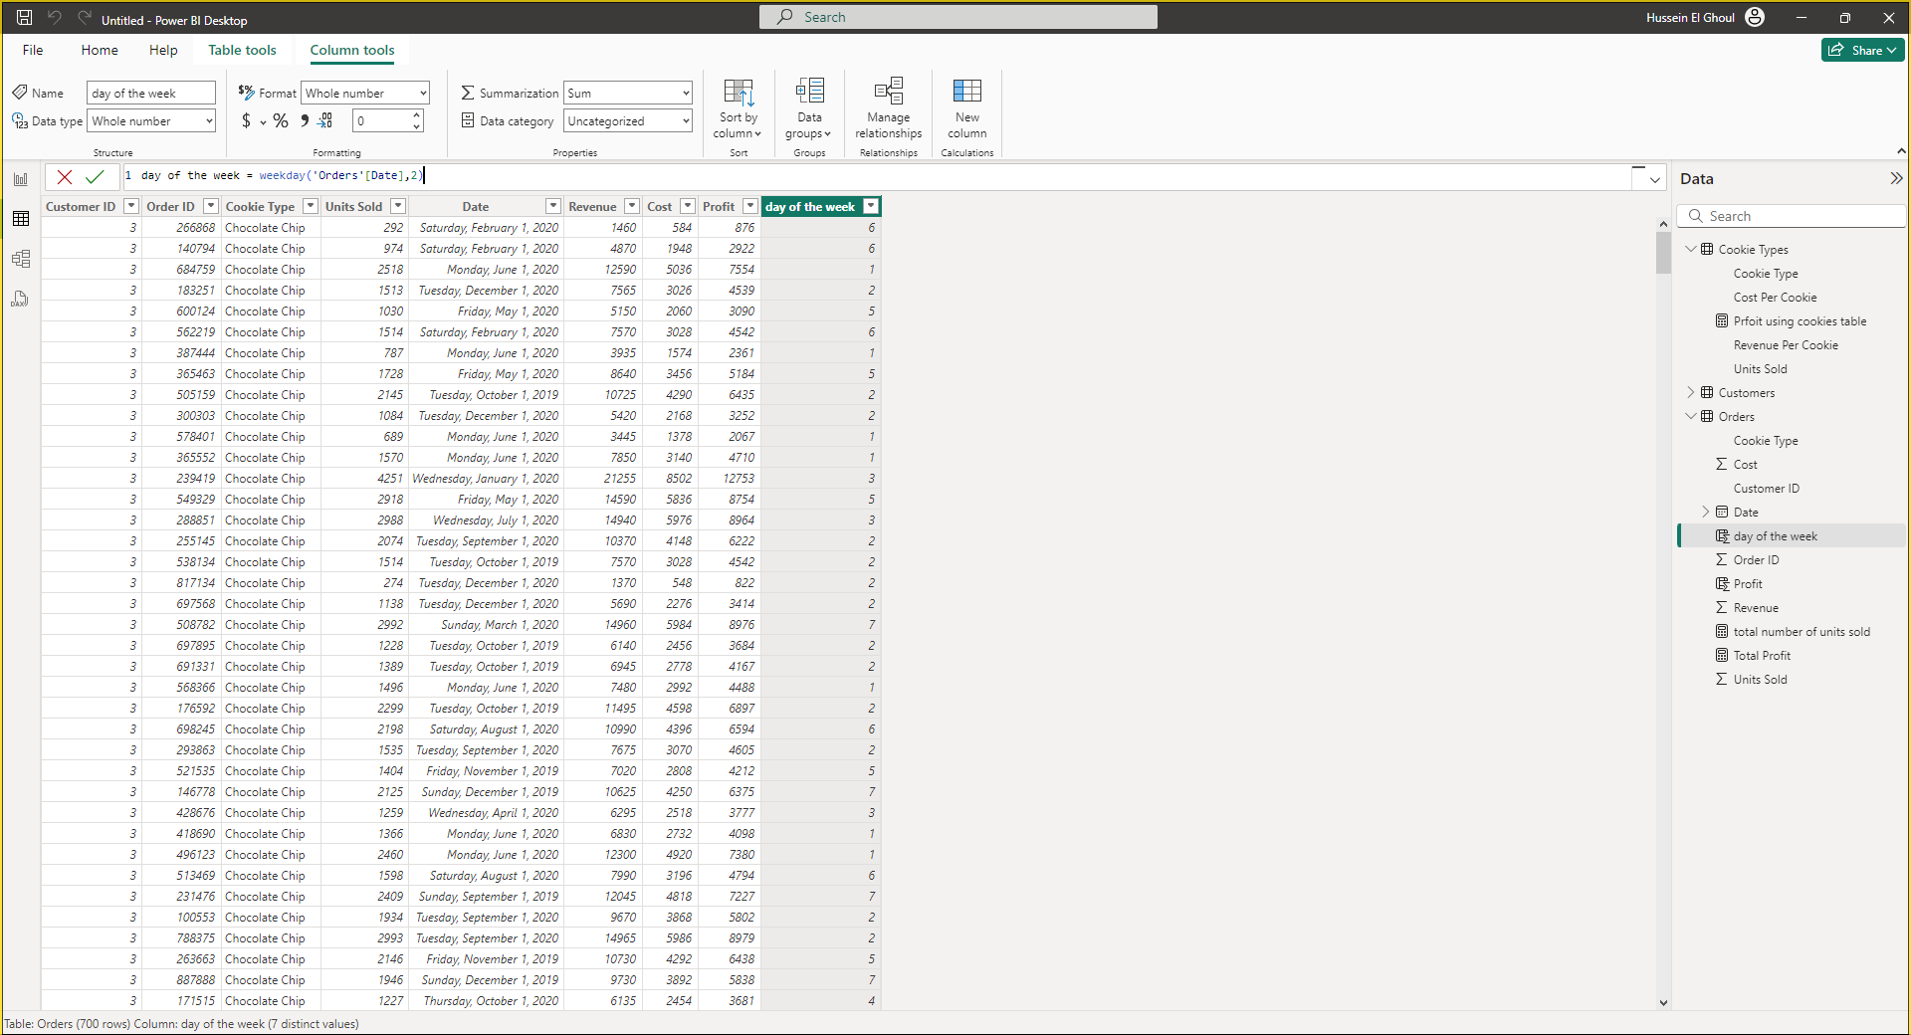
Task: Apply percentage format to column
Action: pyautogui.click(x=281, y=121)
